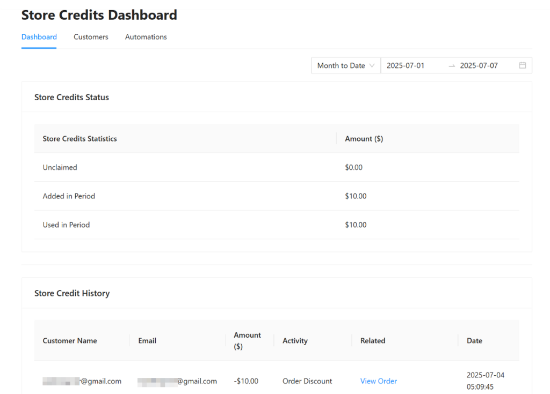Select the Dashboard tab
This screenshot has height=394, width=550.
pos(39,36)
